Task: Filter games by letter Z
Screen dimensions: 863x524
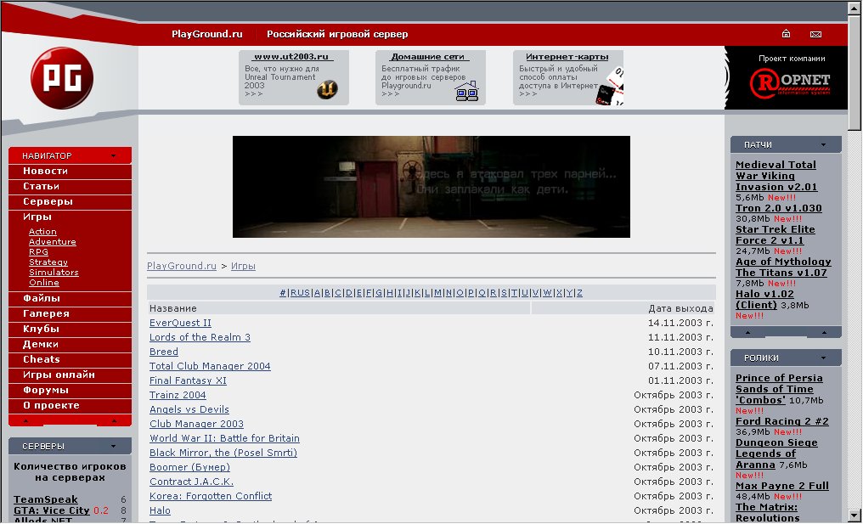Action: tap(579, 293)
